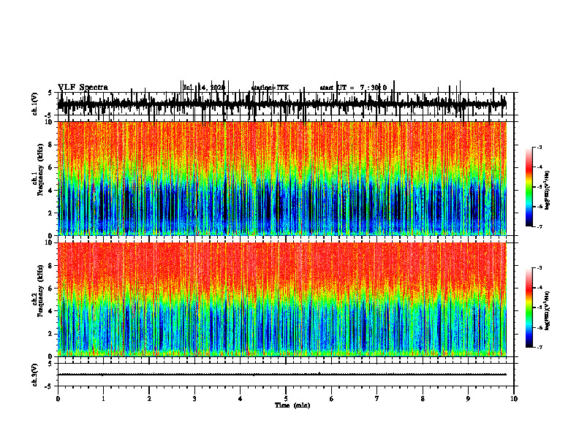The height and width of the screenshot is (447, 579).
Task: Click the 'ch.1(V)' waveform axis label
Action: click(x=35, y=104)
